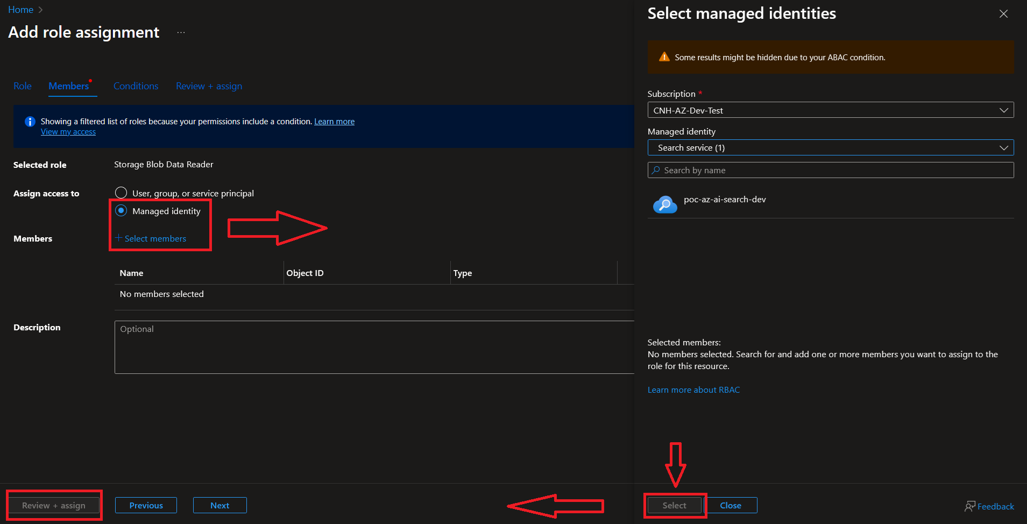Screen dimensions: 1027x524
Task: Click the No members selected row
Action: (374, 294)
